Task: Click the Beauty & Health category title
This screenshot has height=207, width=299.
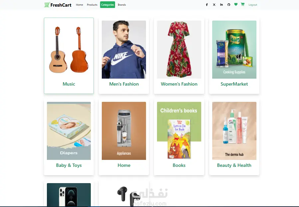Action: point(234,165)
